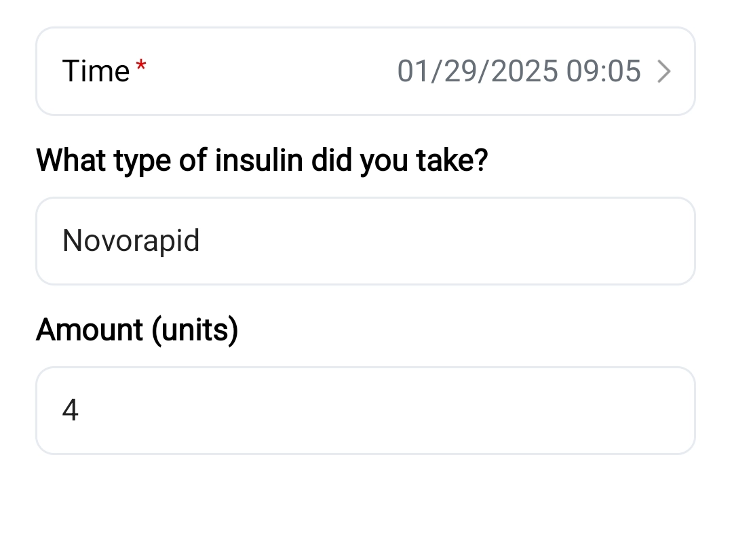Click the Time label
Viewport: 732px width, 533px height.
(x=96, y=71)
